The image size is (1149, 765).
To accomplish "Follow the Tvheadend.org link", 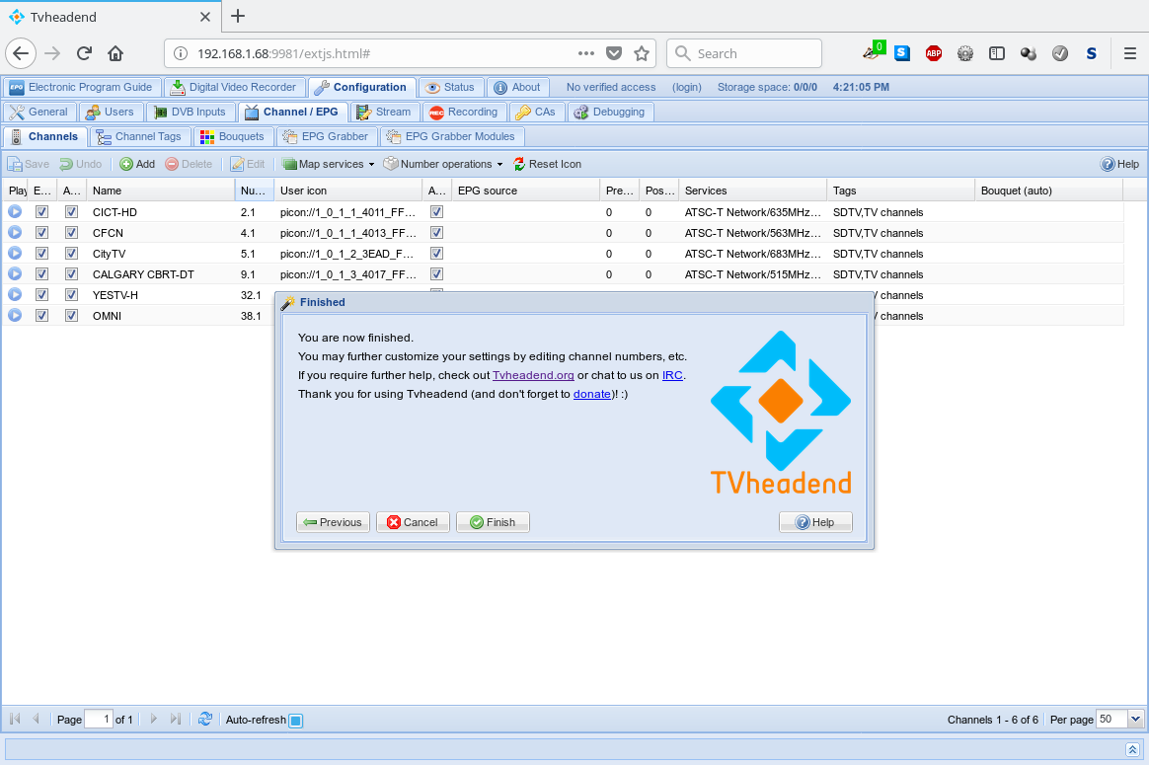I will pos(533,375).
